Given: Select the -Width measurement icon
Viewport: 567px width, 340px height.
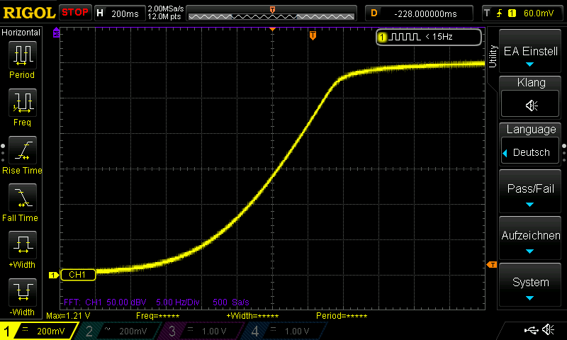Looking at the screenshot, I should coord(22,292).
